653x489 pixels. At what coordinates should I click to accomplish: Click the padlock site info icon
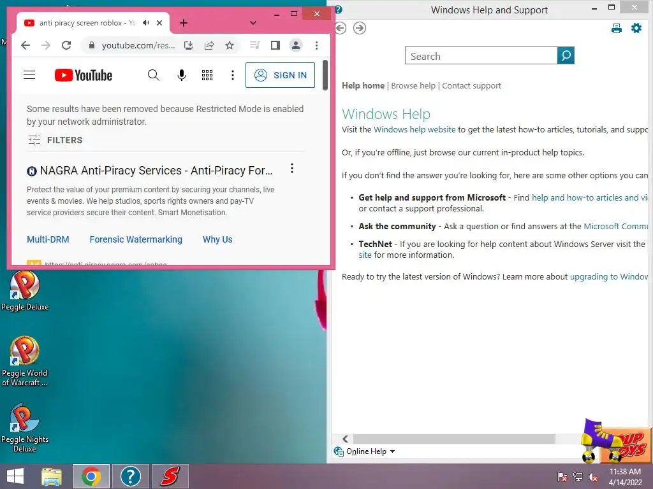pyautogui.click(x=92, y=45)
